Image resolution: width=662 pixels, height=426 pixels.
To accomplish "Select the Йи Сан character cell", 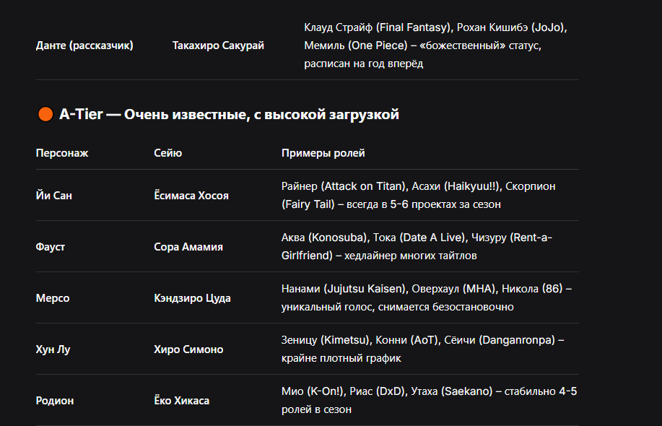I will (54, 196).
